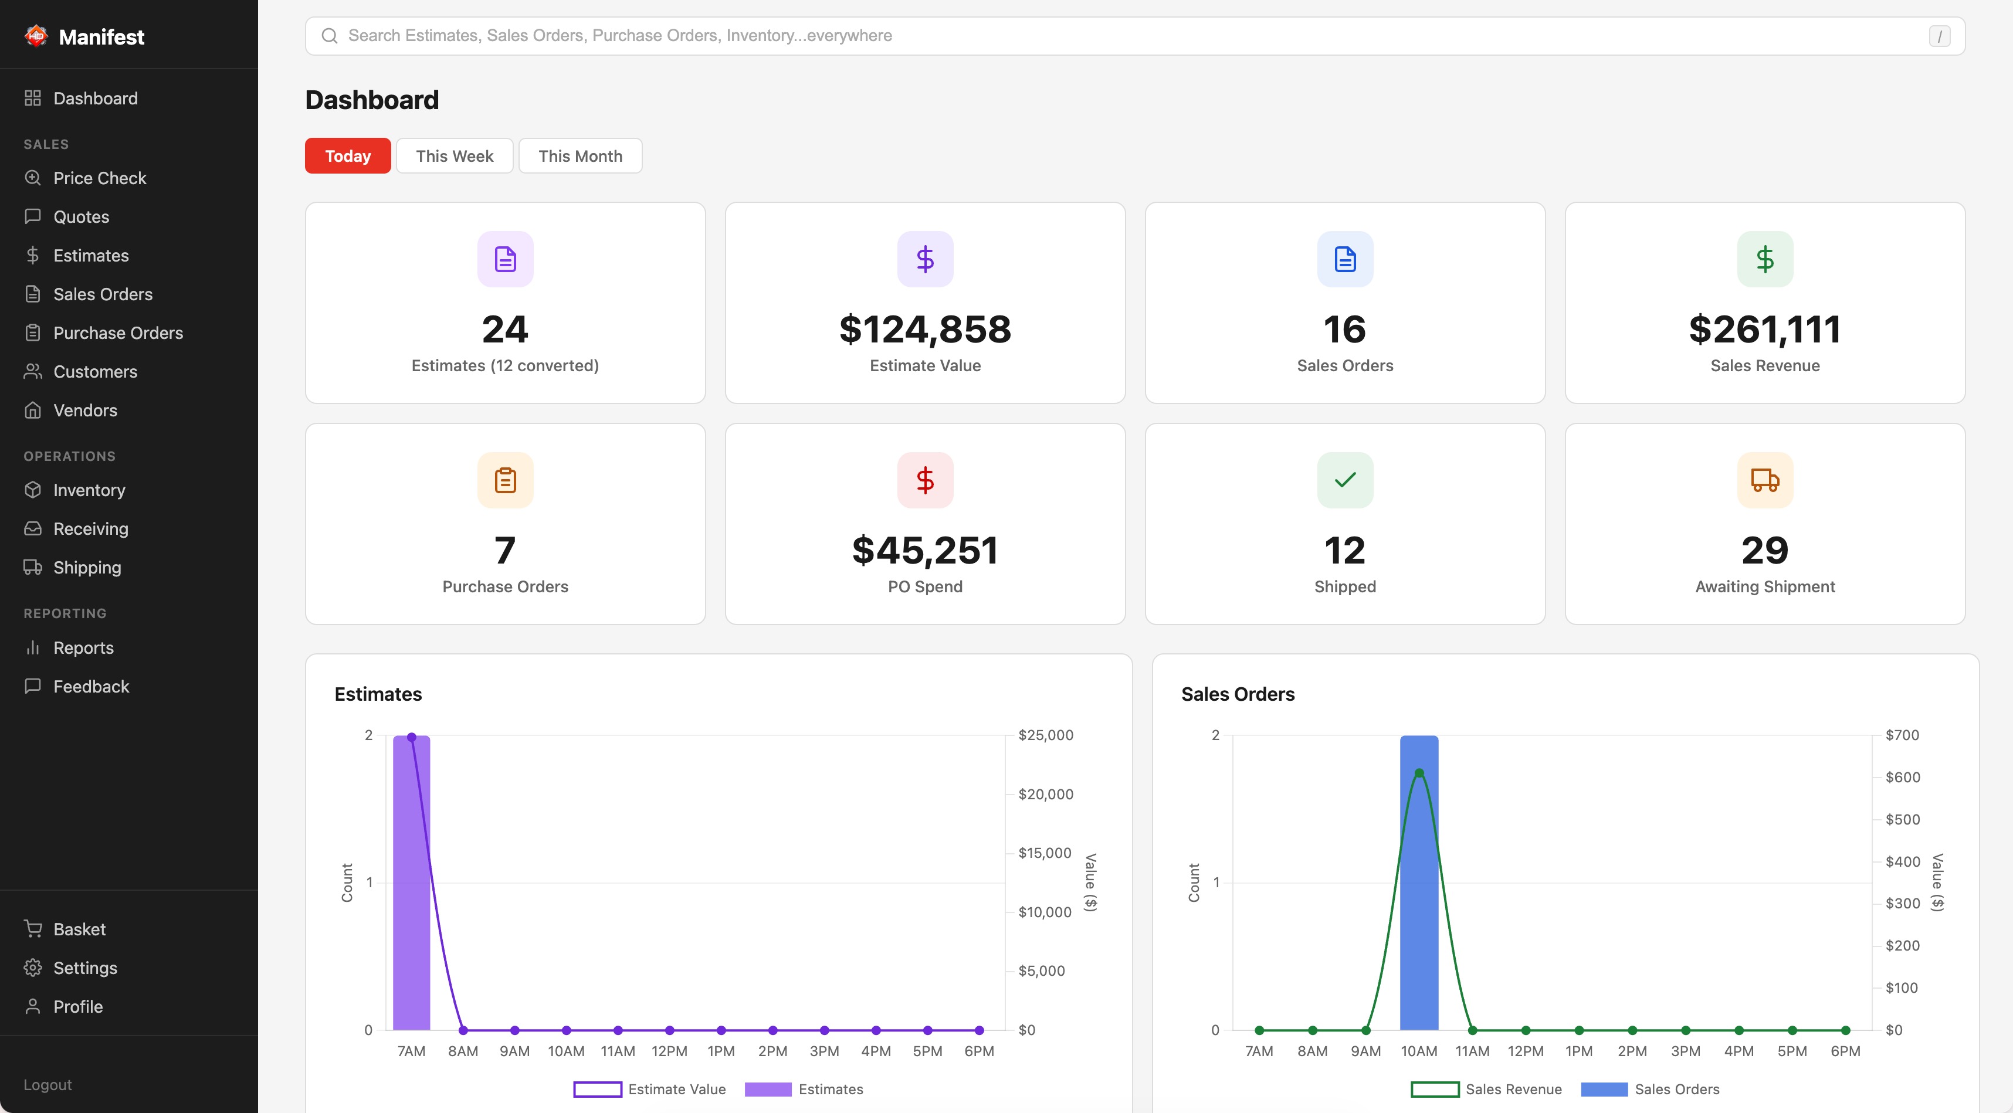This screenshot has height=1113, width=2013.
Task: Open Reports via the bar-chart icon
Action: click(x=33, y=647)
